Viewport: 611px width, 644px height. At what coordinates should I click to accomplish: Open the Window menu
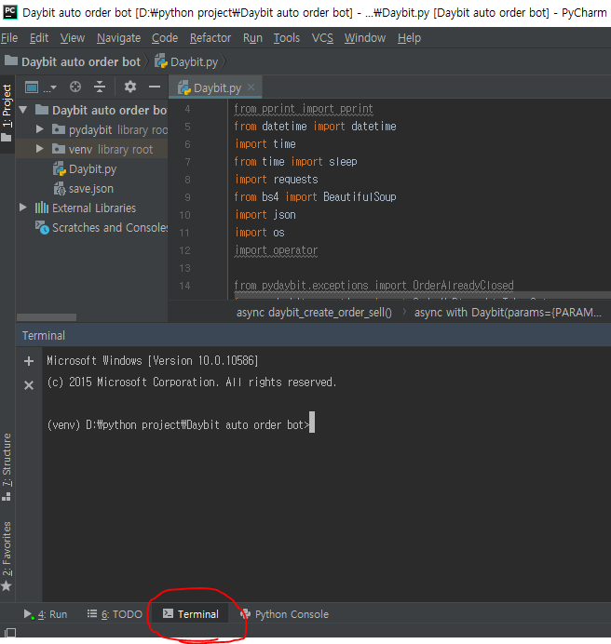(365, 38)
